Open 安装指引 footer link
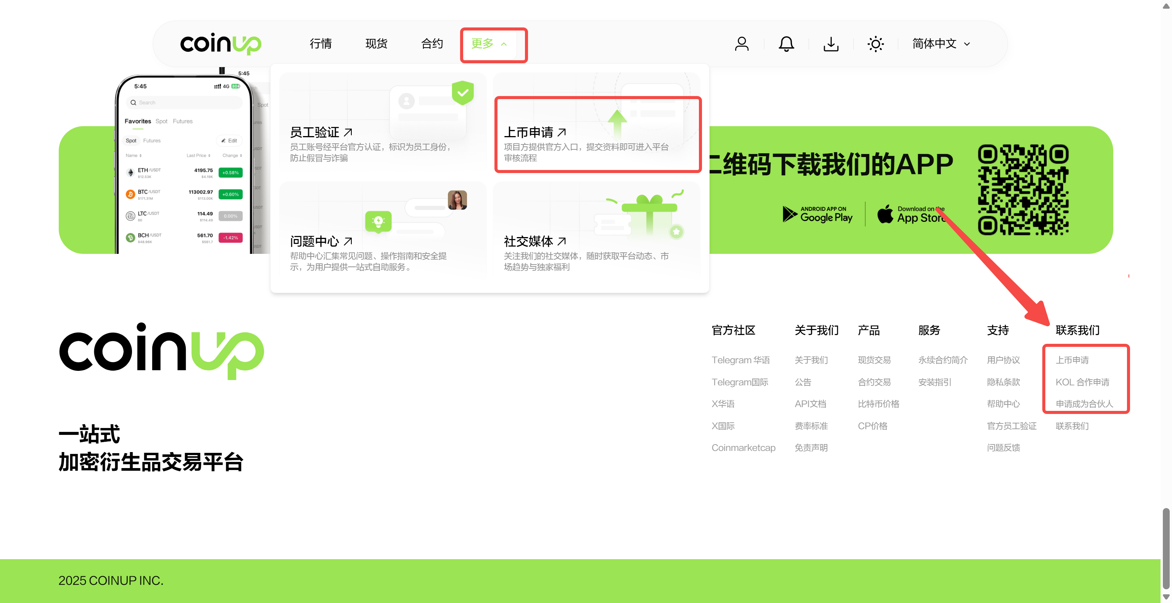 (x=934, y=382)
